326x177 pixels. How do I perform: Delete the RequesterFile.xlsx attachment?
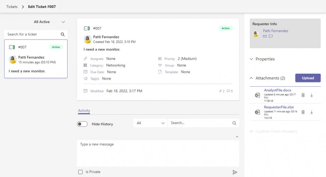(x=303, y=112)
